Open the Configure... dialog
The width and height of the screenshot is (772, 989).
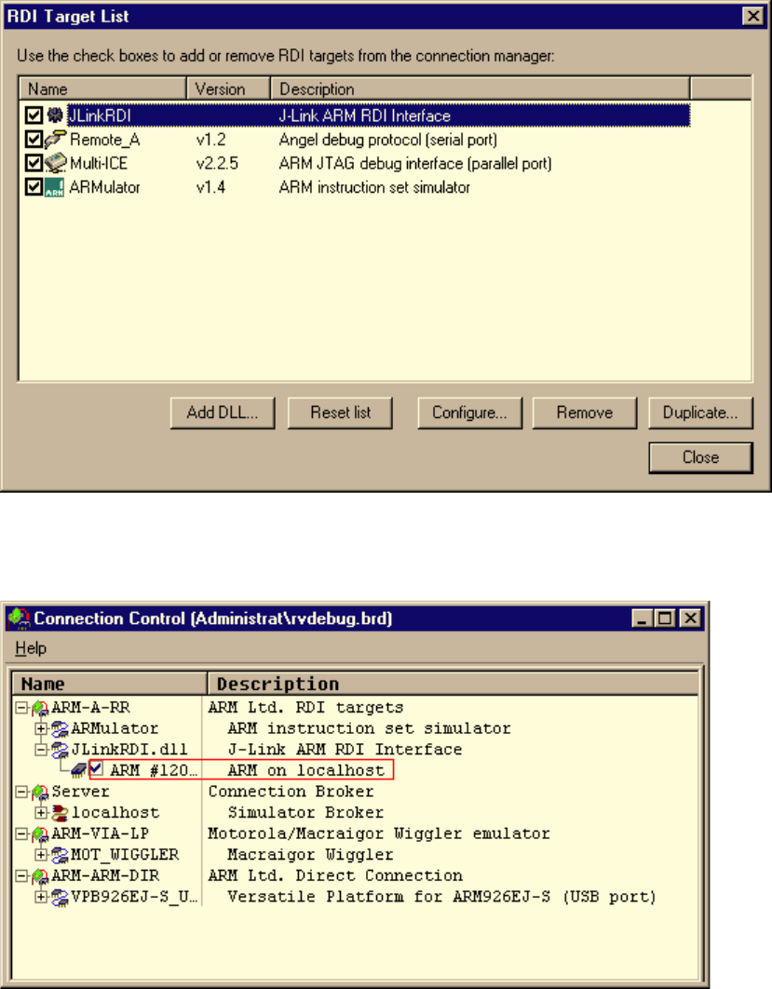[470, 413]
